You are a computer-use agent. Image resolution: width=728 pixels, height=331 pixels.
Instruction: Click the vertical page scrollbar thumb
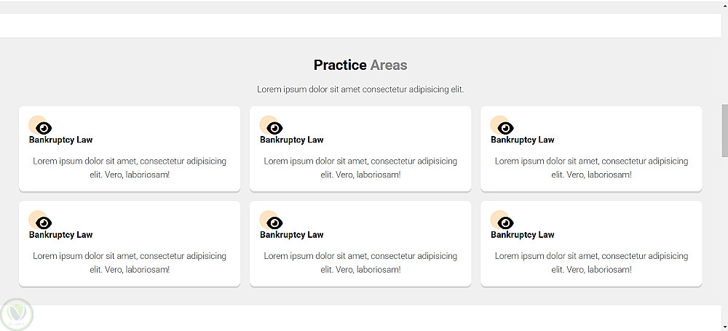click(724, 131)
